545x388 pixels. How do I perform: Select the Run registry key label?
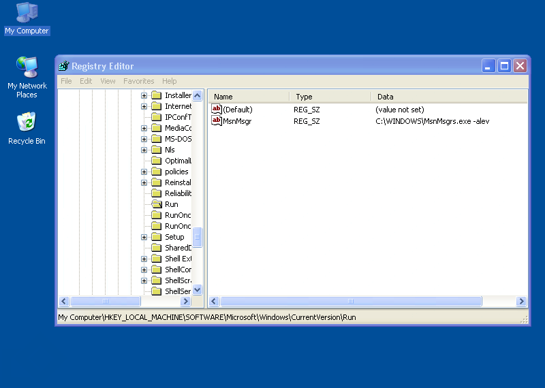(x=172, y=204)
